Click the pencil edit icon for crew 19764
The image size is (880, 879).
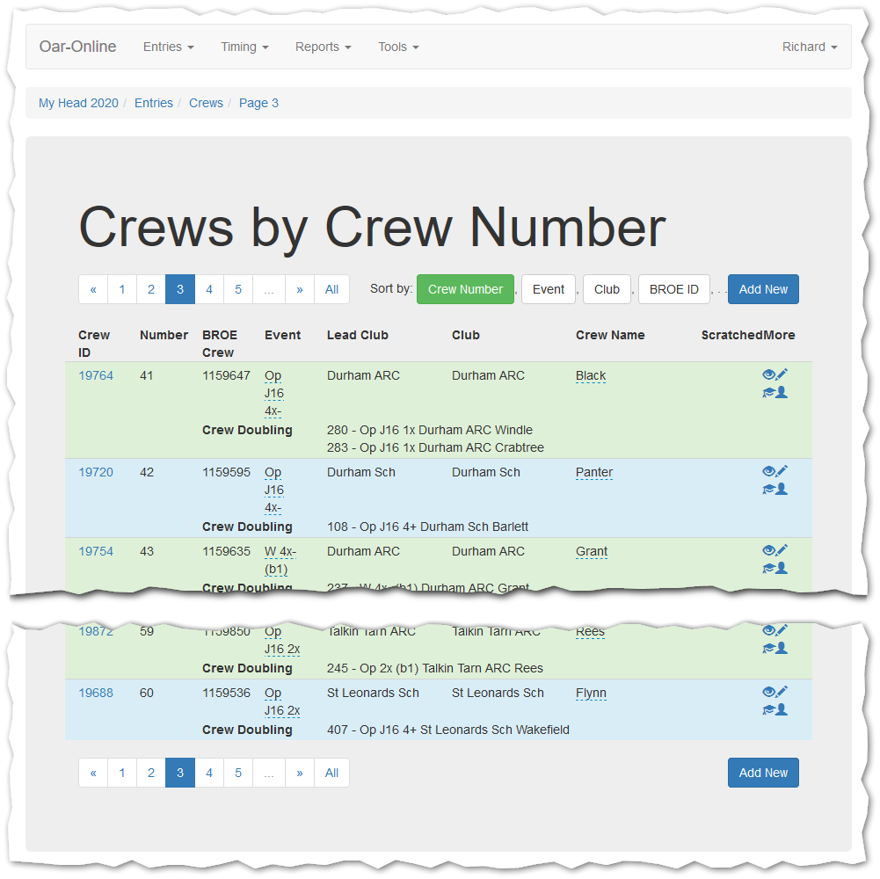click(x=782, y=375)
